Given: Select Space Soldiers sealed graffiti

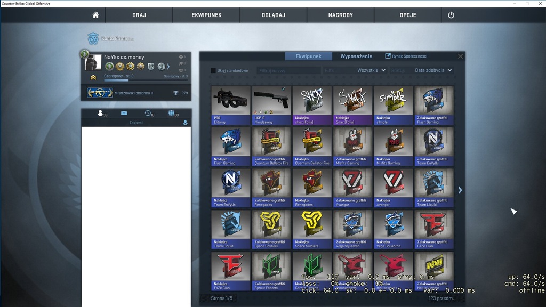Looking at the screenshot, I should 271,229.
